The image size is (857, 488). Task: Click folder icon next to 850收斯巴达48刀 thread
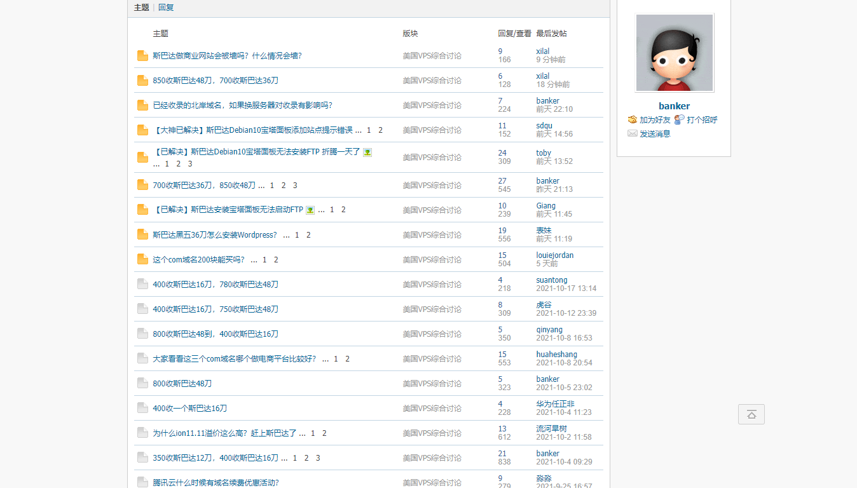coord(142,81)
